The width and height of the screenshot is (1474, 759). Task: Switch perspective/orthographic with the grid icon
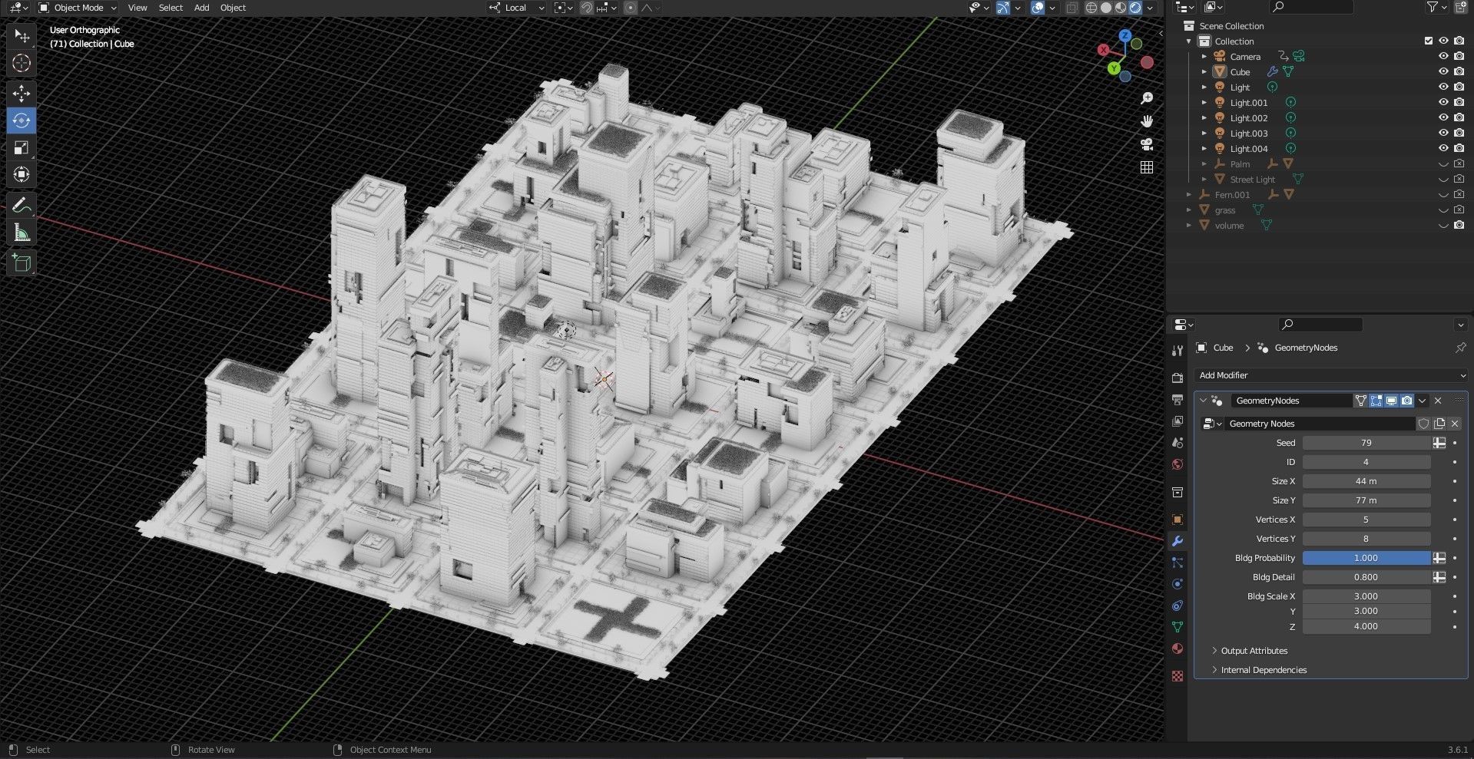[x=1147, y=167]
